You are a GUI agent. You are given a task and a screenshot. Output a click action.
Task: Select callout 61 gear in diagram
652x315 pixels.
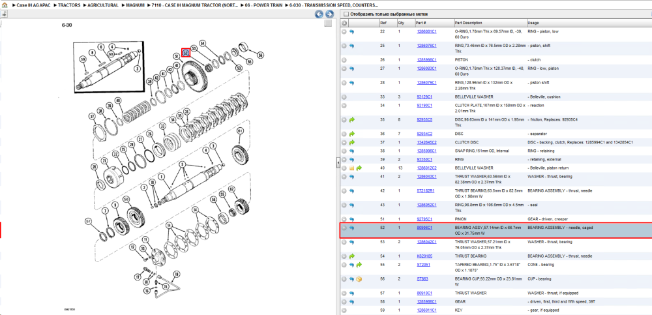tap(239, 130)
